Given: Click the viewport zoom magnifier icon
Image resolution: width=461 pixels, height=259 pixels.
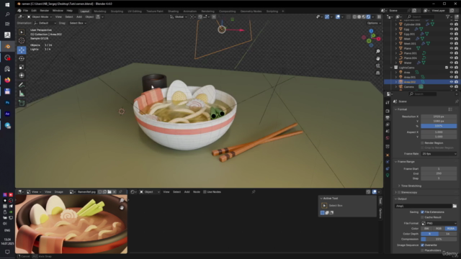Looking at the screenshot, I should (x=377, y=51).
